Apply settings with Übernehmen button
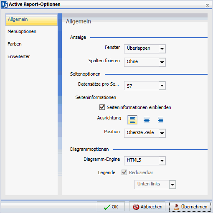The height and width of the screenshot is (213, 213). [x=190, y=207]
